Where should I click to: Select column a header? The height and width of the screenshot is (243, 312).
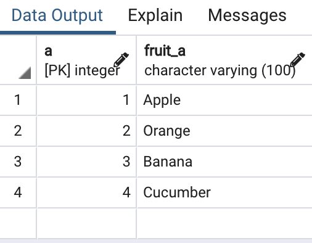[86, 60]
